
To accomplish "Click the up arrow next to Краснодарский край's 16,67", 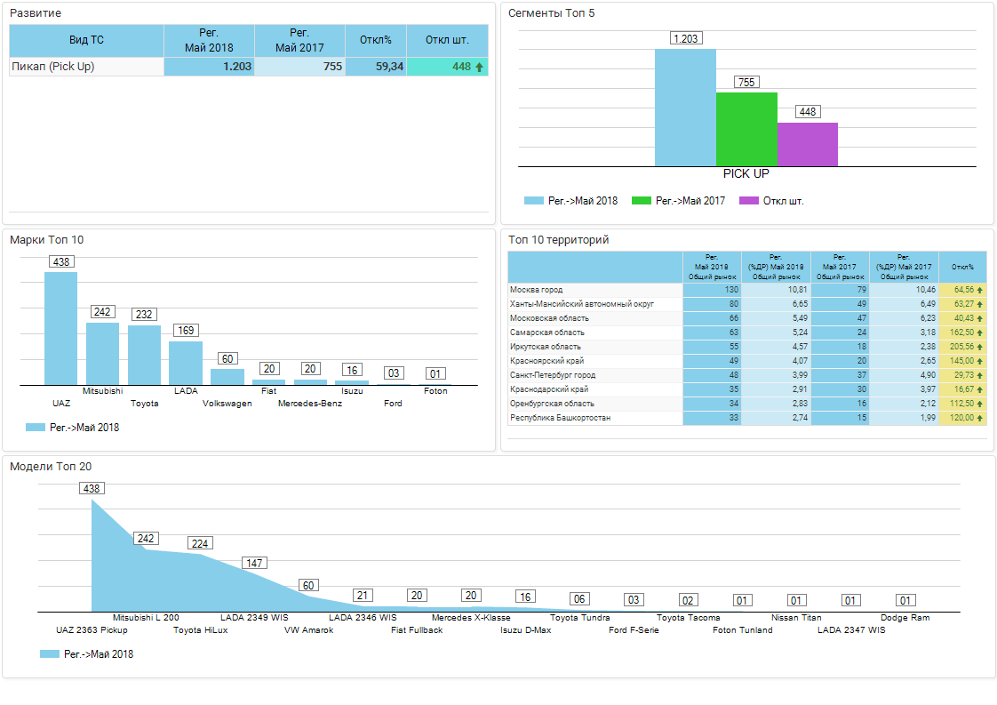I will click(980, 389).
